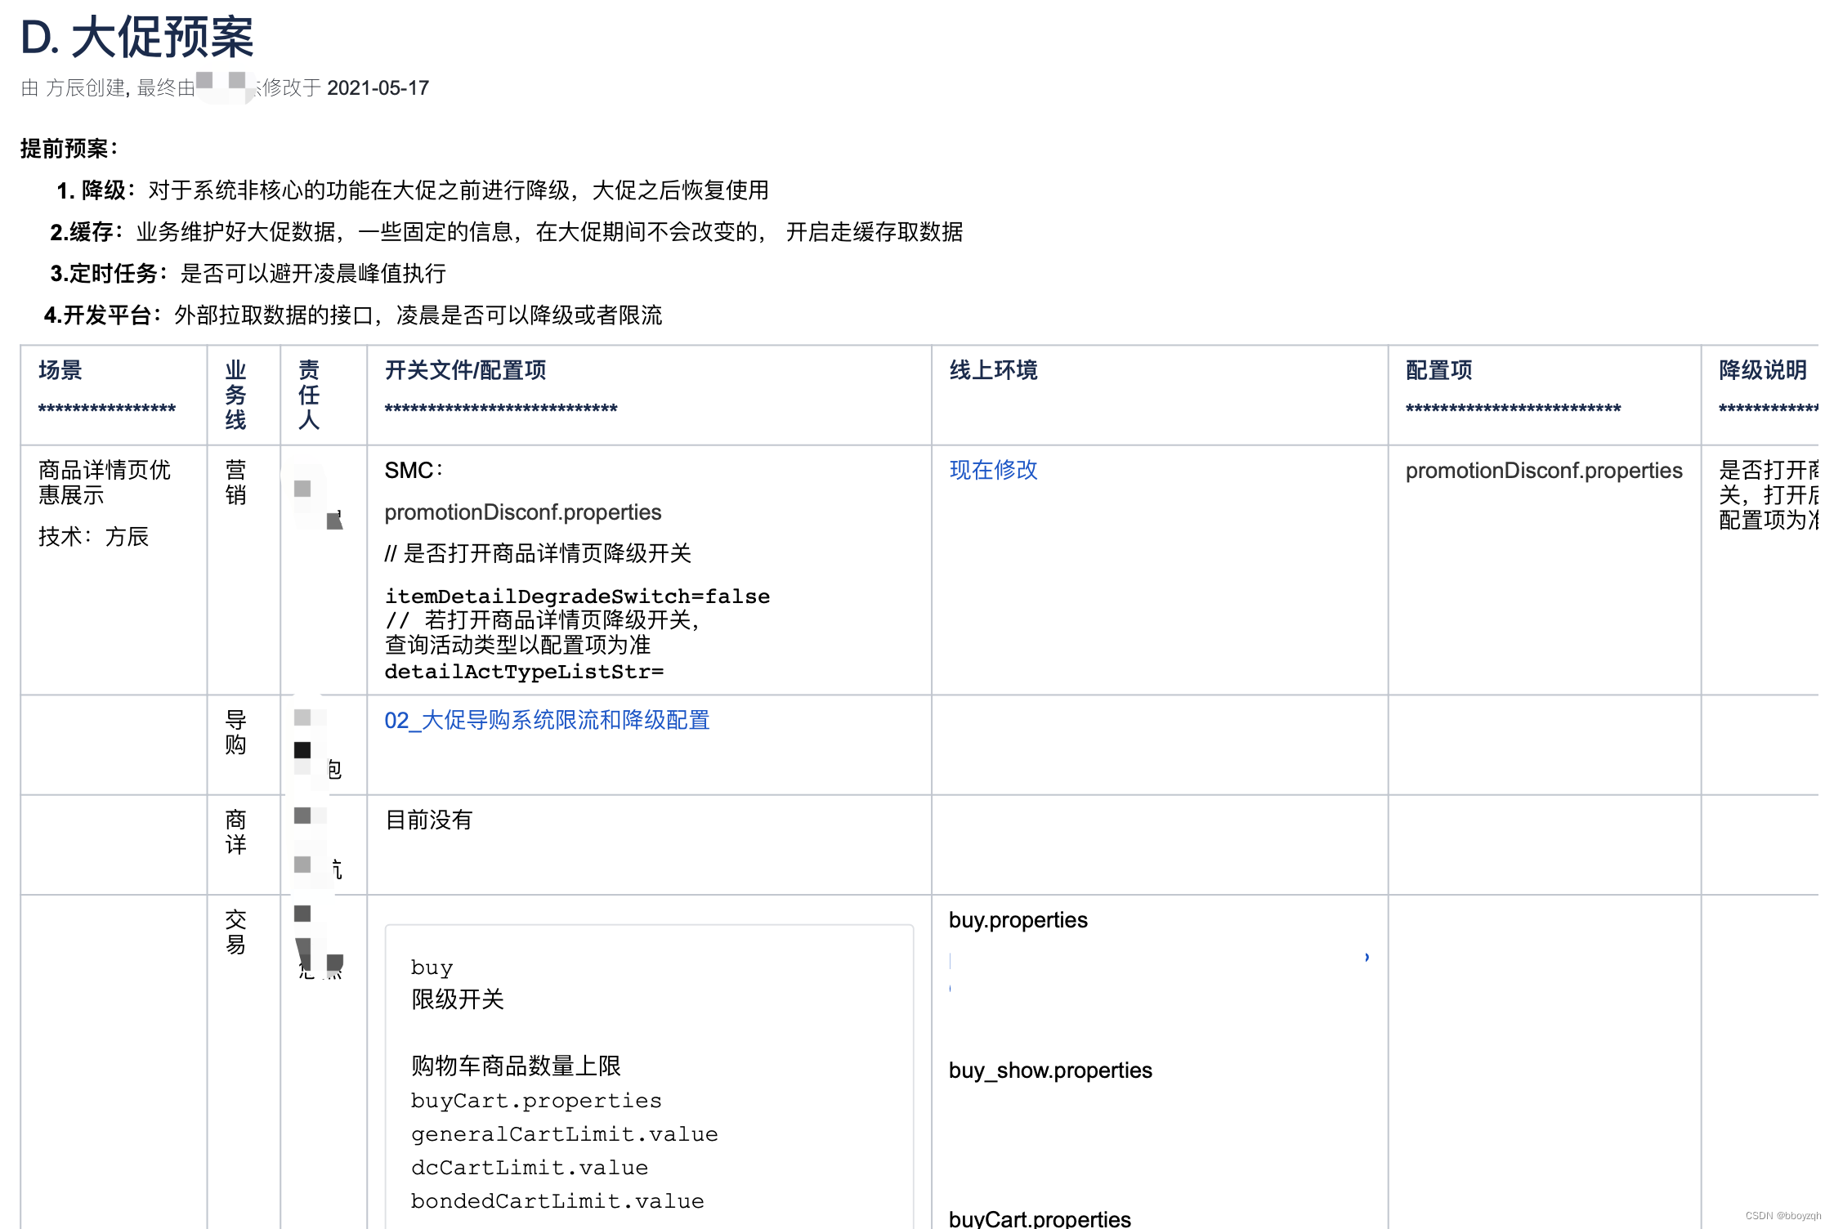Click the D. 大促预案 page title
This screenshot has height=1229, width=1834.
(x=137, y=38)
